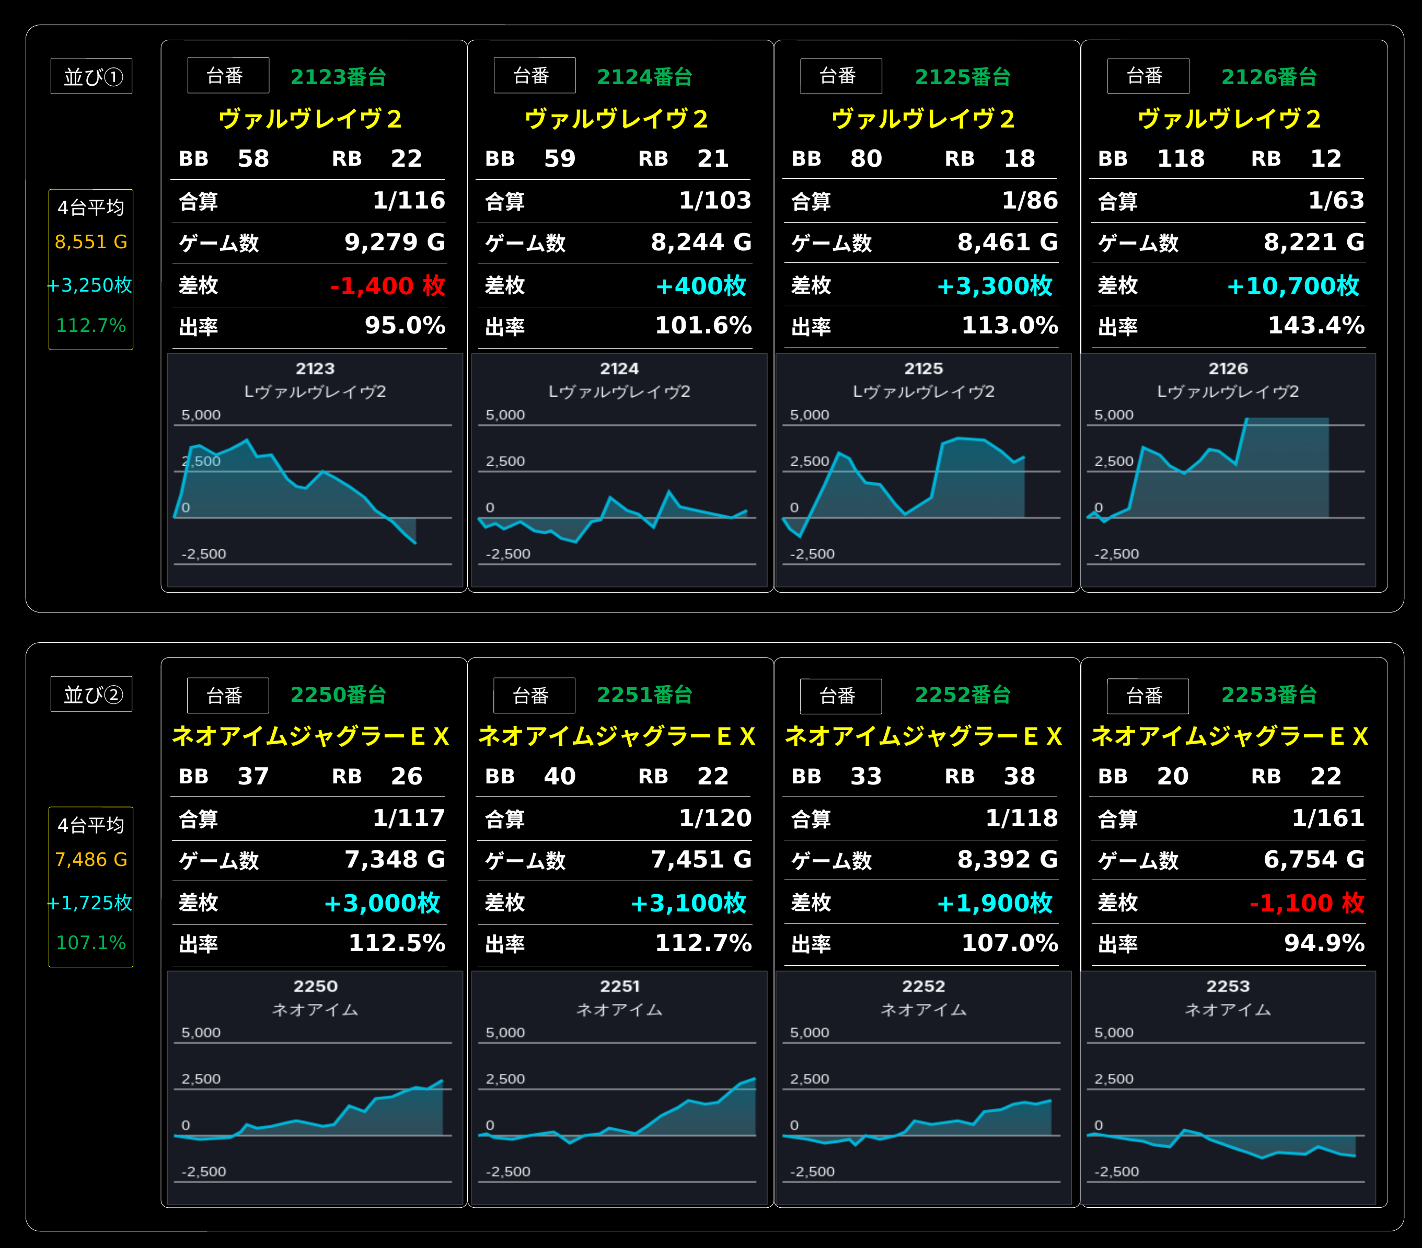Open the 2251 ネオアイム slump graph
Viewport: 1422px width, 1248px height.
619,1088
